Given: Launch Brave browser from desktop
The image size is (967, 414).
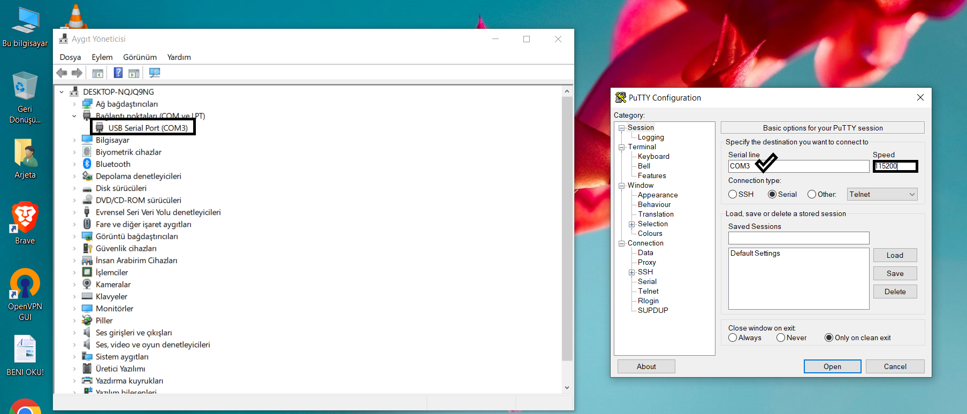Looking at the screenshot, I should coord(25,223).
